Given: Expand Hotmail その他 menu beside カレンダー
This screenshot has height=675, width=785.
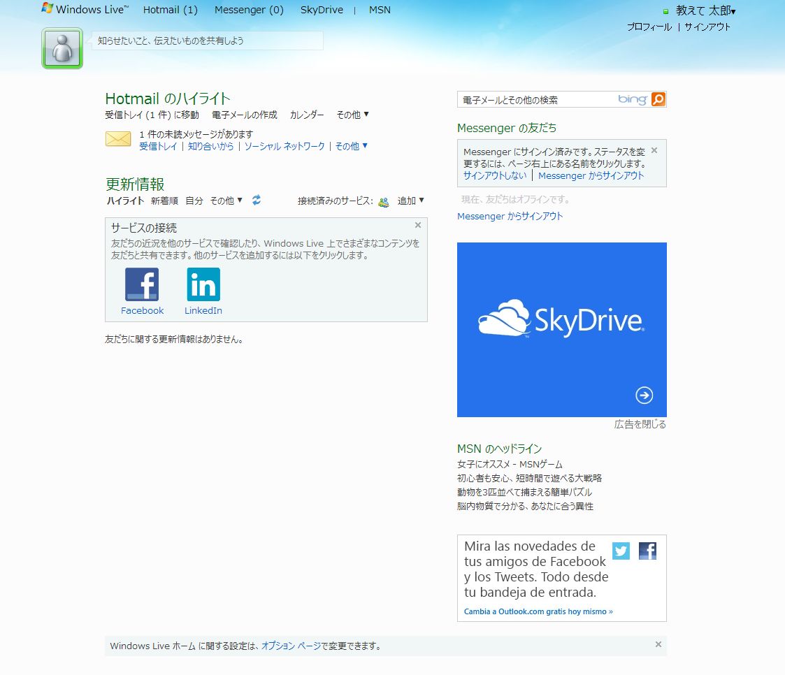Looking at the screenshot, I should (x=352, y=115).
